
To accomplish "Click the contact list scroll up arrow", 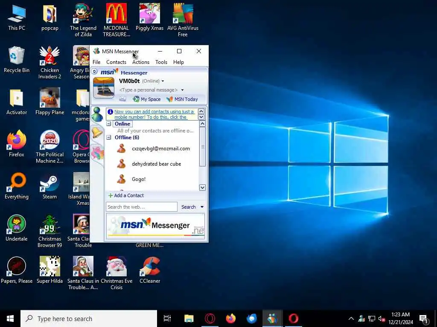I will 203,124.
